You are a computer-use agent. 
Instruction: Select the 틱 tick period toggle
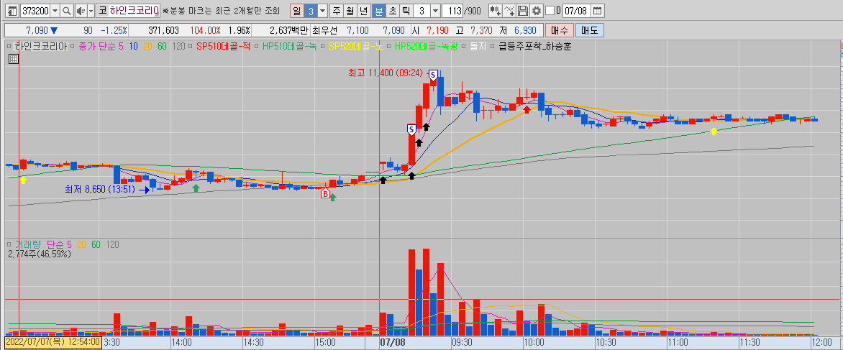click(406, 10)
